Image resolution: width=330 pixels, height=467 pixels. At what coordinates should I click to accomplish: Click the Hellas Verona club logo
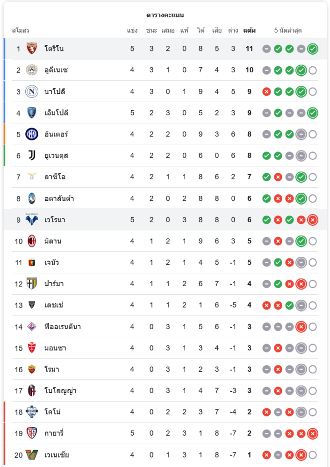coord(32,220)
